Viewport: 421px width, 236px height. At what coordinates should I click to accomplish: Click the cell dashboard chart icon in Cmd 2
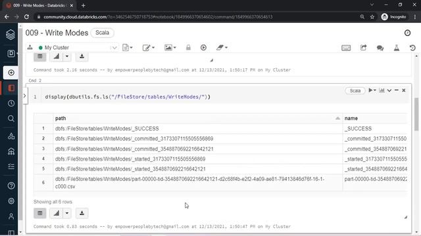coord(382,90)
